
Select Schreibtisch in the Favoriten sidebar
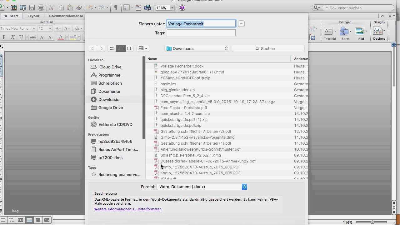point(110,83)
